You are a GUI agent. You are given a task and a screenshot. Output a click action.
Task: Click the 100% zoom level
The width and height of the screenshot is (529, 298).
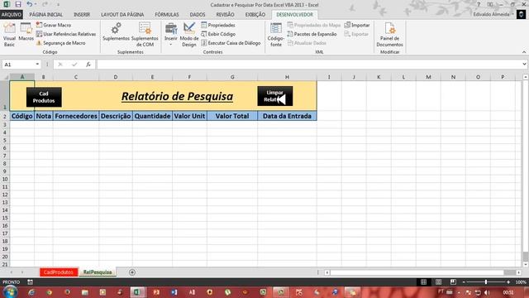tap(521, 281)
